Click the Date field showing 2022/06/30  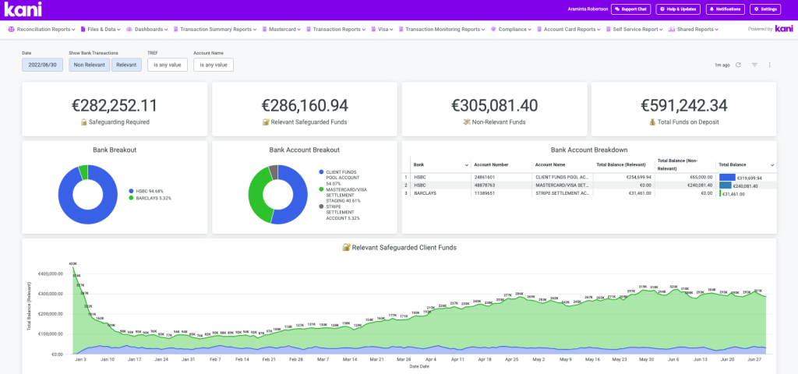[42, 65]
